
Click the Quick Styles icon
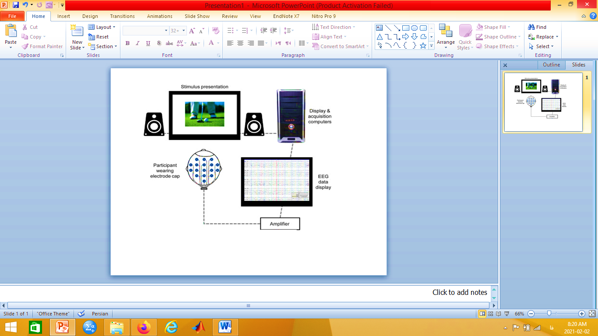pyautogui.click(x=465, y=36)
